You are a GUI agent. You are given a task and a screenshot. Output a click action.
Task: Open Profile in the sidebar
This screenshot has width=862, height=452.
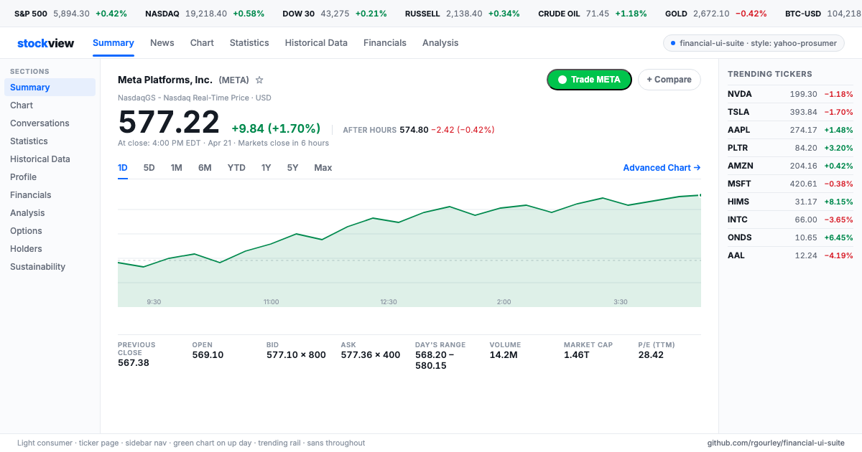pyautogui.click(x=50, y=177)
